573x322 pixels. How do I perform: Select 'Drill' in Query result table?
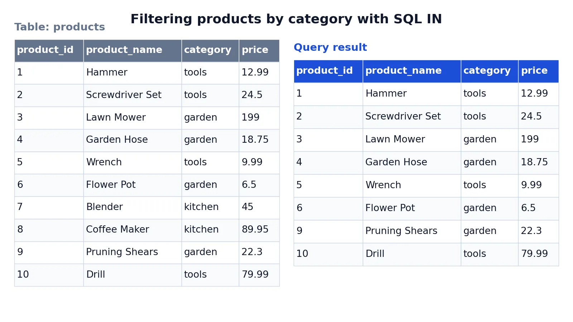tap(412, 254)
